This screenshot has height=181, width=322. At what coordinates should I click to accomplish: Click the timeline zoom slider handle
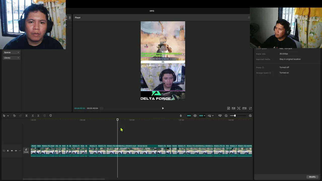[235, 116]
